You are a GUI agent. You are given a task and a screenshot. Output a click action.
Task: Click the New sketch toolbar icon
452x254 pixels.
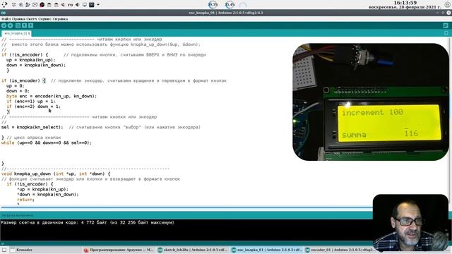[x=18, y=25]
